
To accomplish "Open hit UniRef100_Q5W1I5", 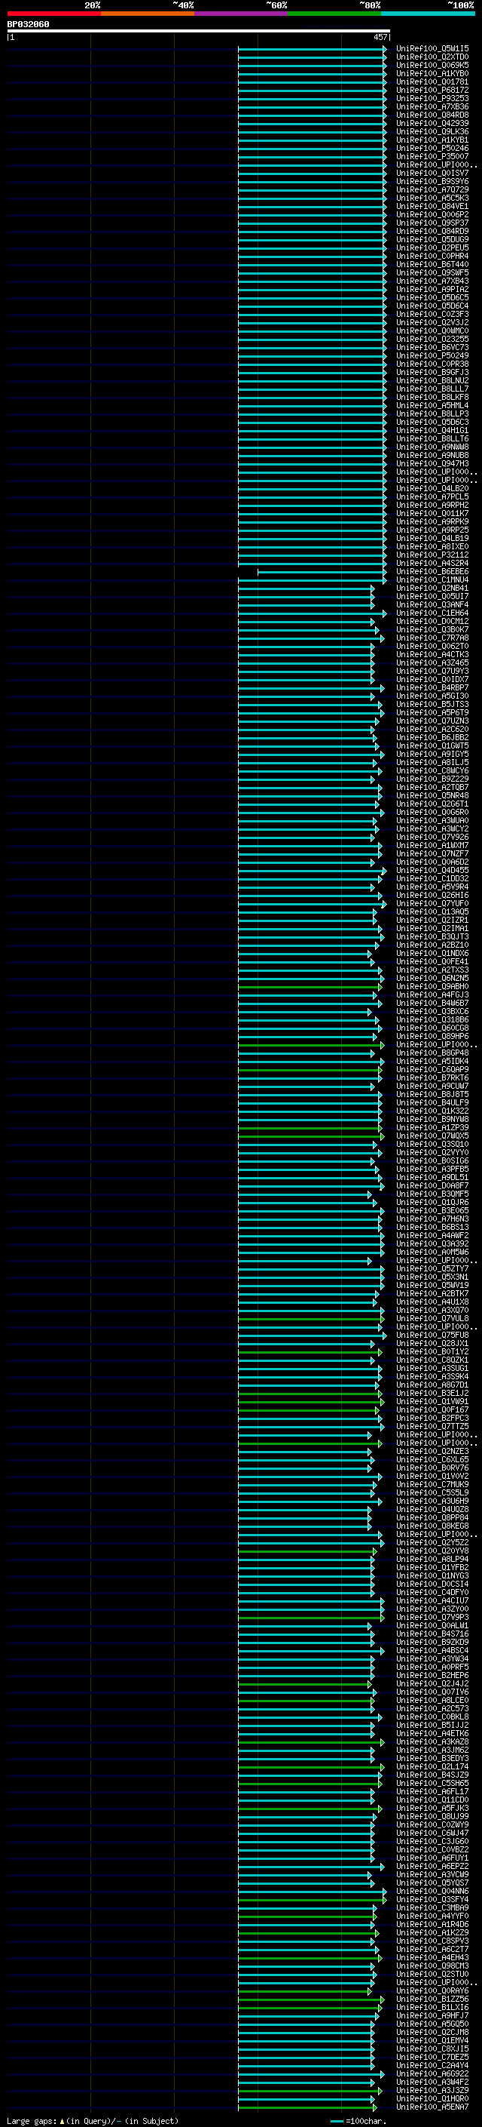I will tap(432, 49).
